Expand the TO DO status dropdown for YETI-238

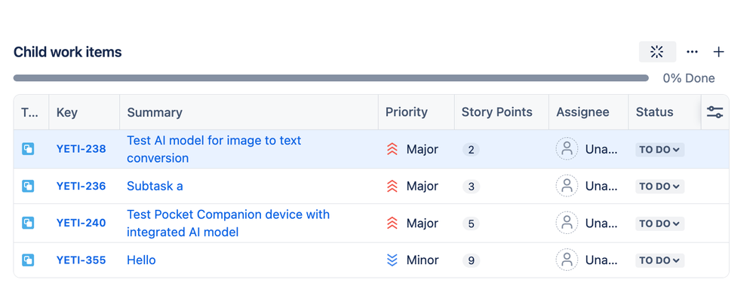click(x=659, y=150)
